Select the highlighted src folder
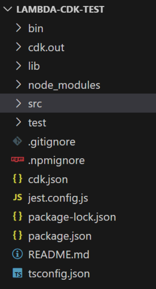 tap(78, 103)
